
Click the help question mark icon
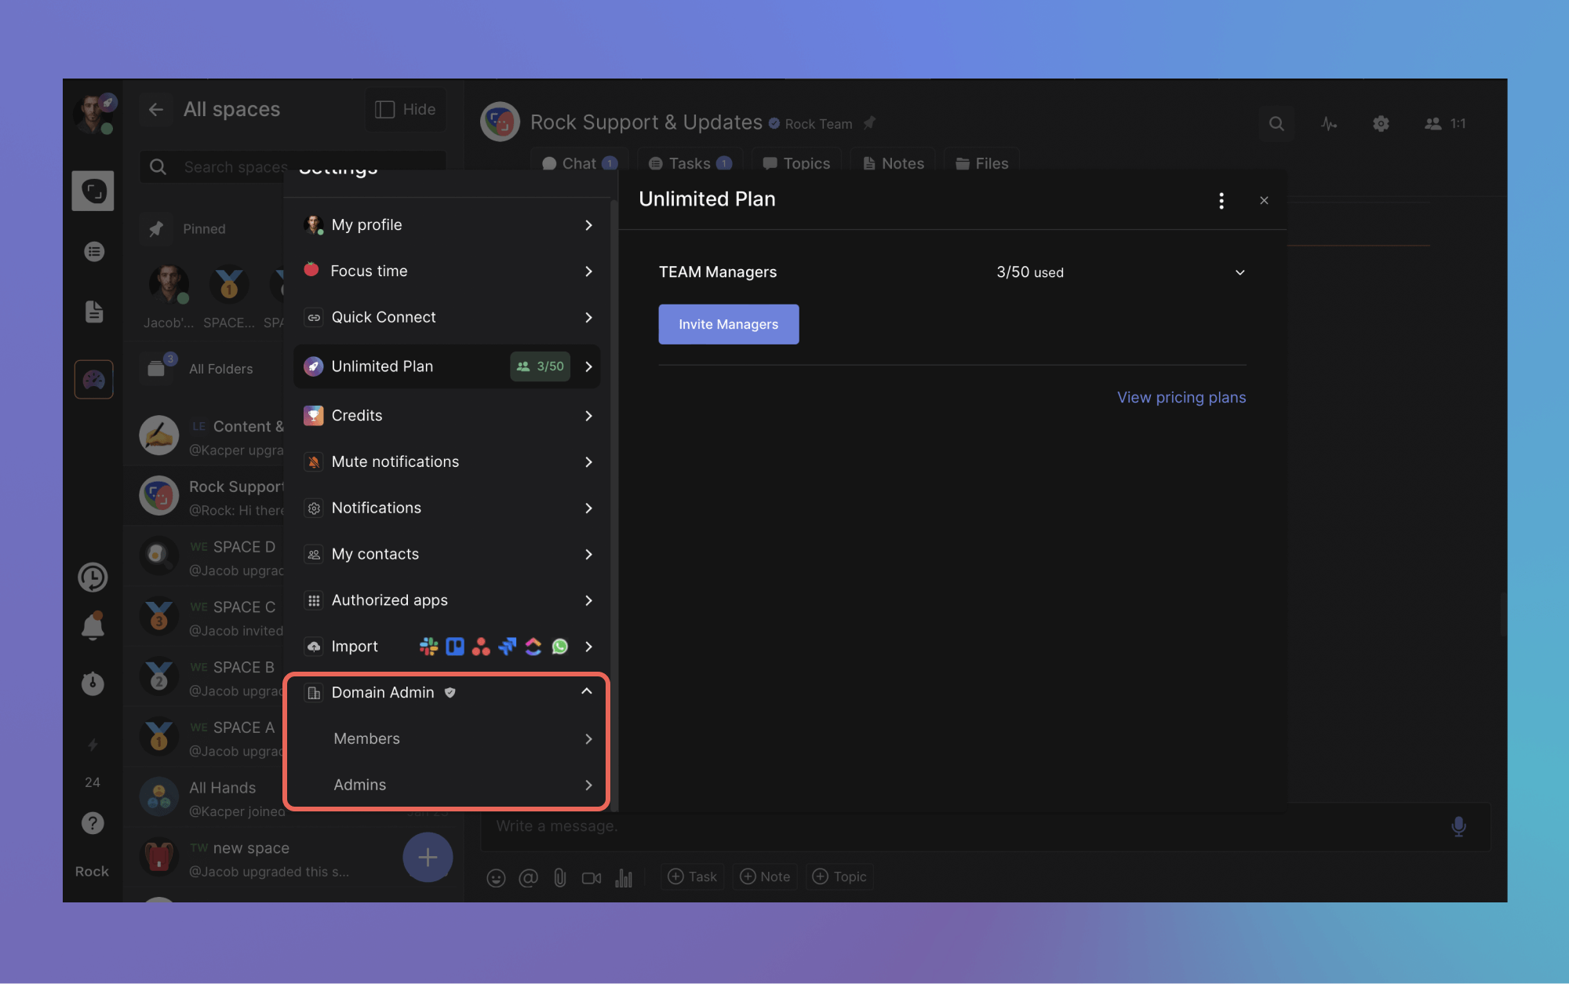click(x=93, y=823)
